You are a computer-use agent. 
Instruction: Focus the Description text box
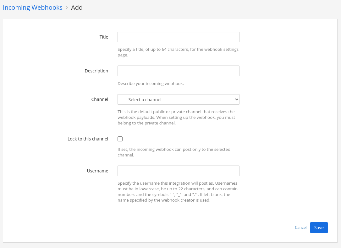point(178,71)
